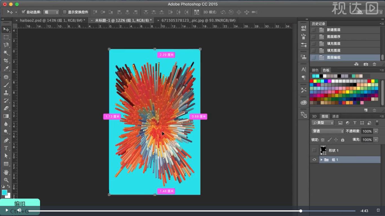Image resolution: width=385 pixels, height=216 pixels.
Task: Open the Move tool preset picker arrow
Action: tap(16, 12)
